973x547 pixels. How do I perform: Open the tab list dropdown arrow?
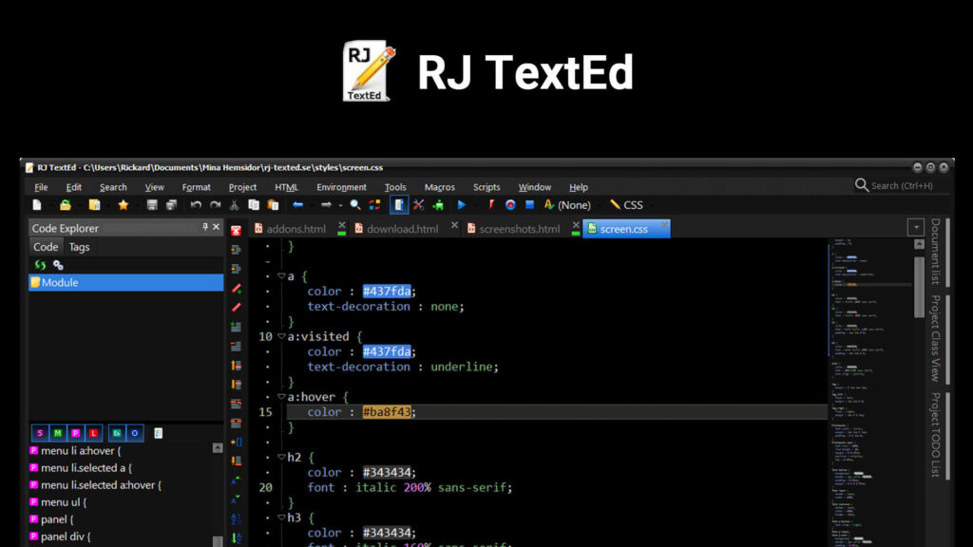(x=916, y=228)
